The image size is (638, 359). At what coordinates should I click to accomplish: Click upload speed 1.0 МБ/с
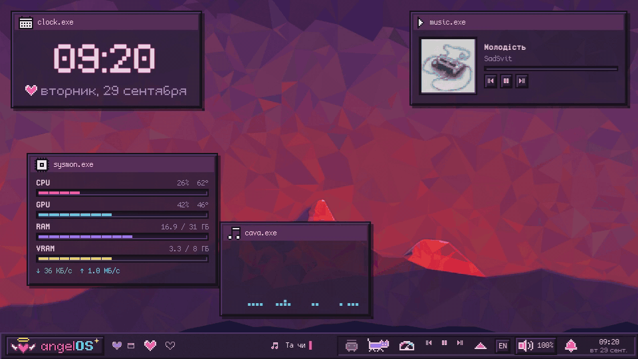(x=100, y=271)
